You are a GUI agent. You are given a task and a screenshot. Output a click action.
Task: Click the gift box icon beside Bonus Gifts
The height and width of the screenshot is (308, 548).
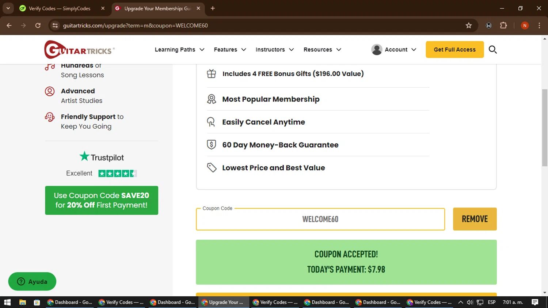pos(212,73)
